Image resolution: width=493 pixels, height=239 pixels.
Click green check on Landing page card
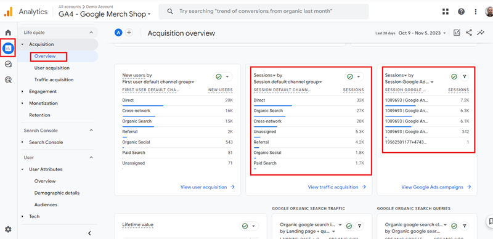pos(349,226)
